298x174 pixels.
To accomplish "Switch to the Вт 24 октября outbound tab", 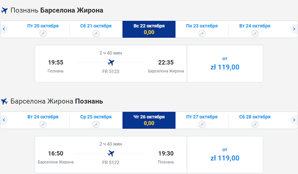I will [x=255, y=29].
